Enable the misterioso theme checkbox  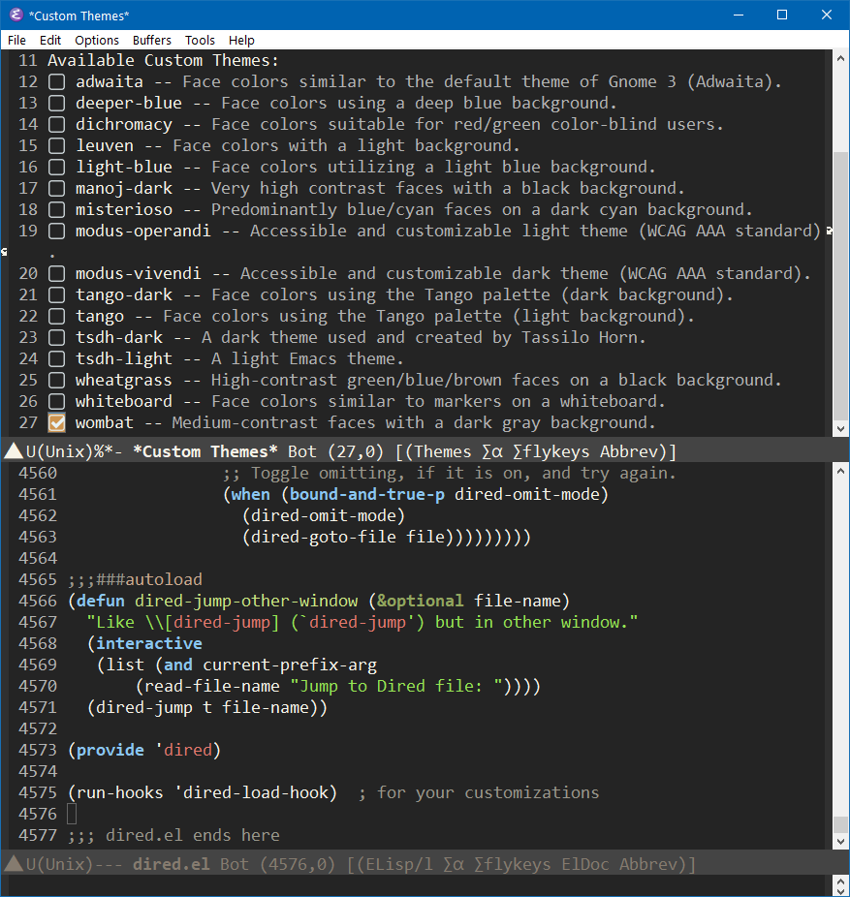click(56, 209)
